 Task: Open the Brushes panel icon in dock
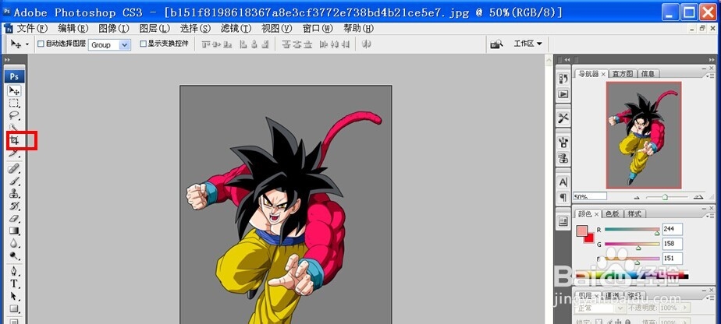coord(563,143)
